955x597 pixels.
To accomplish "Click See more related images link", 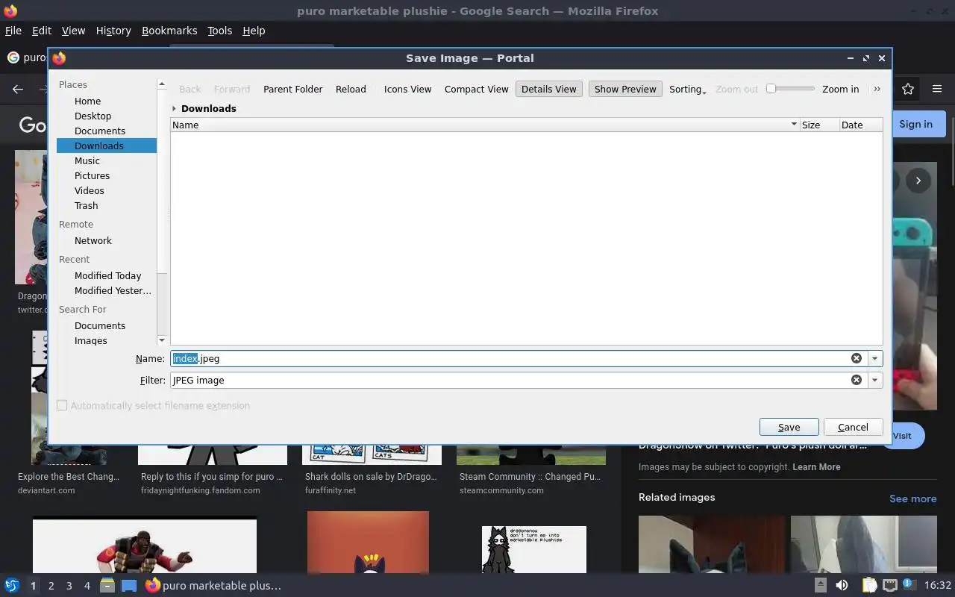I will [912, 498].
